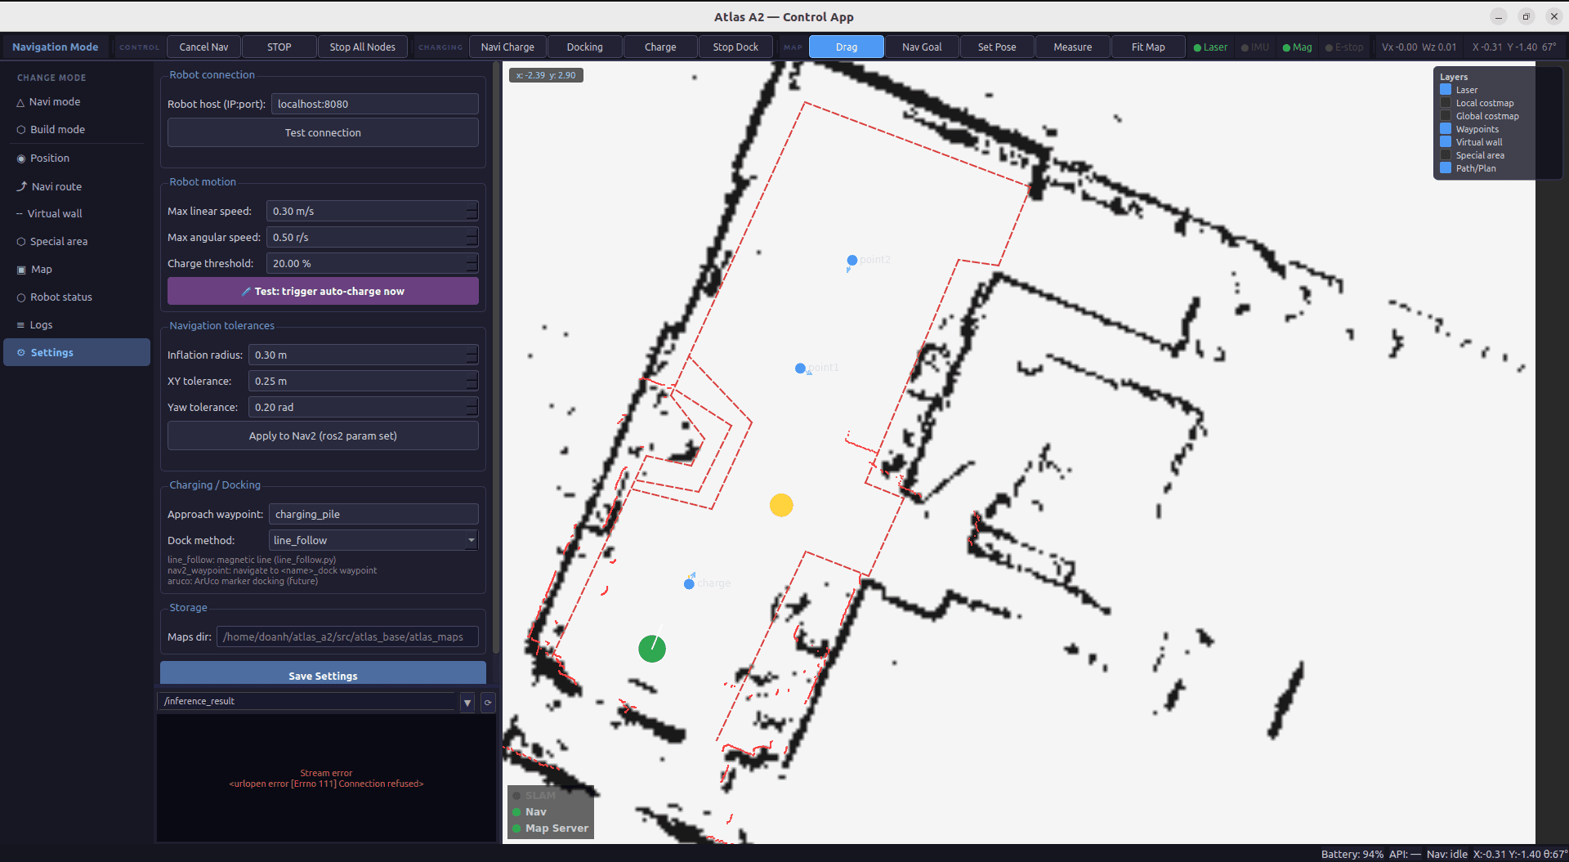1569x862 pixels.
Task: Open the Virtual wall page
Action: tap(77, 214)
